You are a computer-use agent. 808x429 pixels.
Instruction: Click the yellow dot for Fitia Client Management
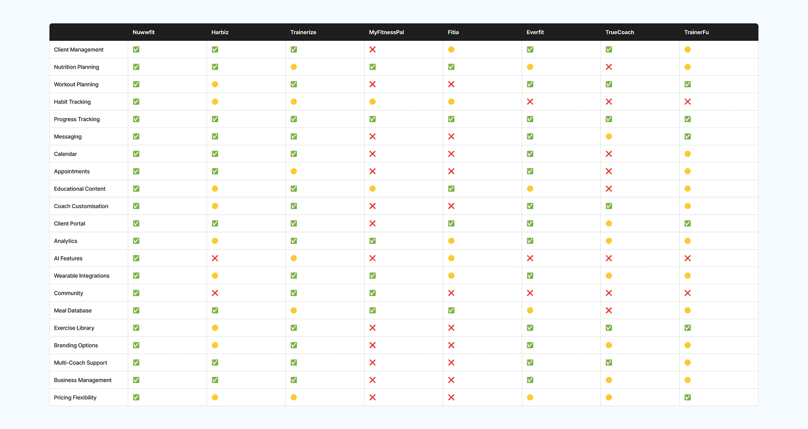click(451, 49)
